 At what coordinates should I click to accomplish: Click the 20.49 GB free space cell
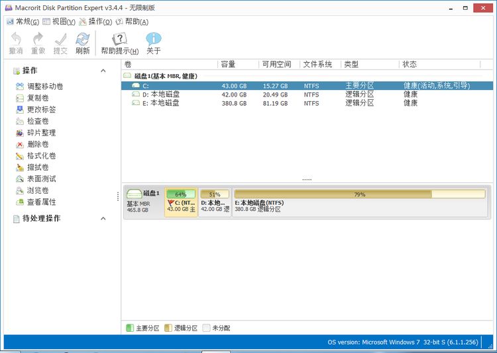coord(275,95)
